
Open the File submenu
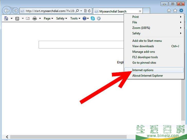point(154,22)
